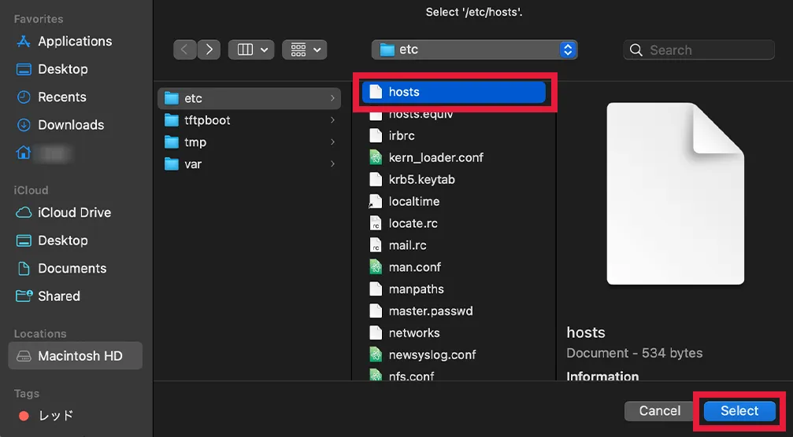This screenshot has width=793, height=437.
Task: Select the networks file
Action: pos(454,333)
